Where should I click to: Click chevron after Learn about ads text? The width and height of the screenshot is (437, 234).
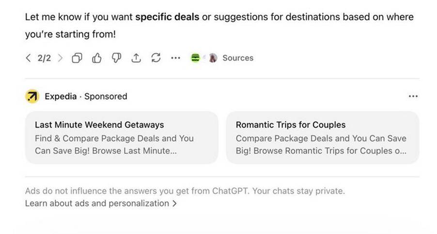[174, 203]
